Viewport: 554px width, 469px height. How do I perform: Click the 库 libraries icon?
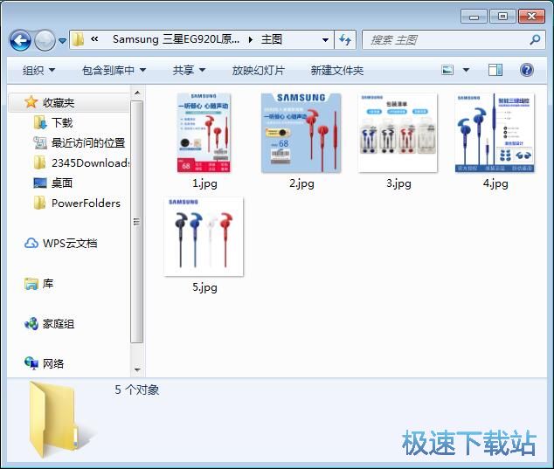tap(31, 284)
